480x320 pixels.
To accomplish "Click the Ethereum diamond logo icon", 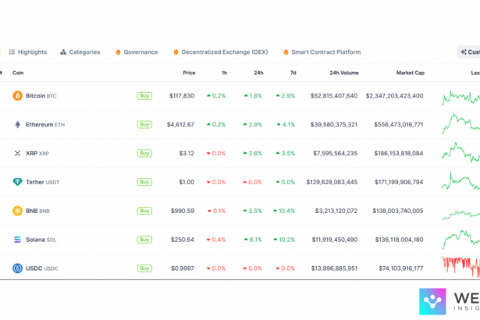I will tap(17, 125).
